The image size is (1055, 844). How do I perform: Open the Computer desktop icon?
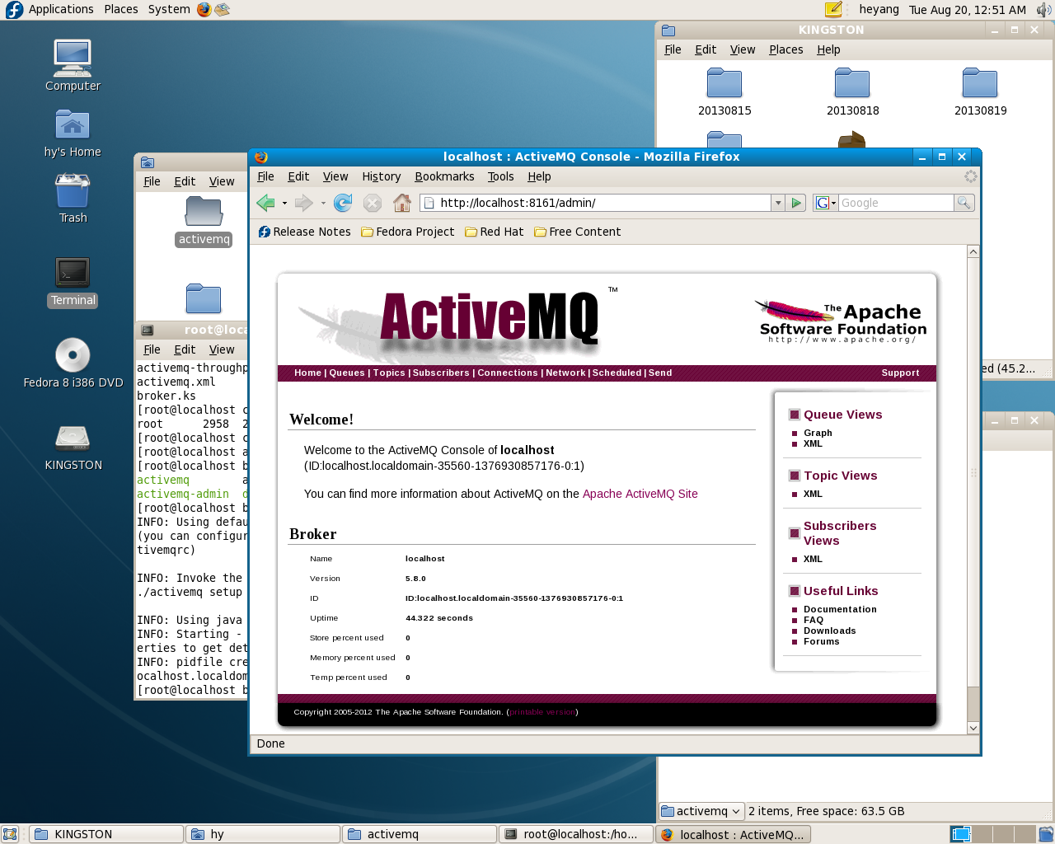tap(73, 66)
